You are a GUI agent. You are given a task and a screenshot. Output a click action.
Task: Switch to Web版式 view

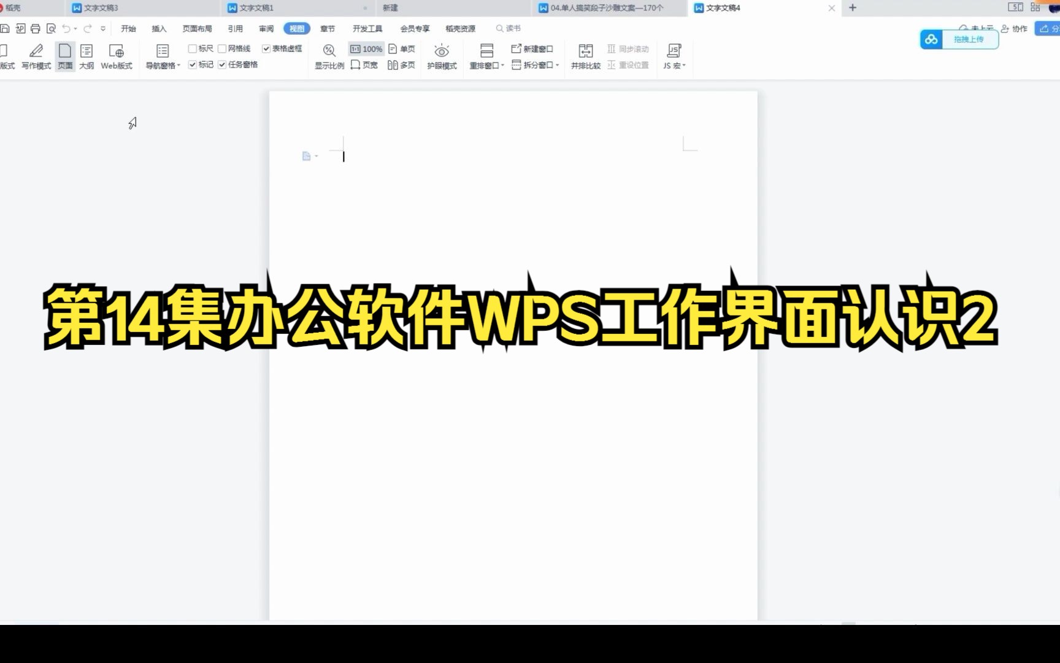[117, 56]
